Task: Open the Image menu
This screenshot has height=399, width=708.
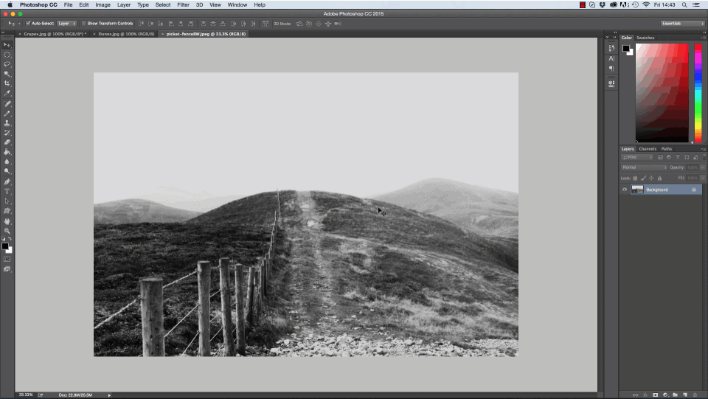Action: [x=103, y=4]
